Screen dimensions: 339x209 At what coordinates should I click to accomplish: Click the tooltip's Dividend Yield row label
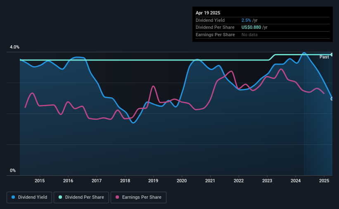[x=210, y=20]
